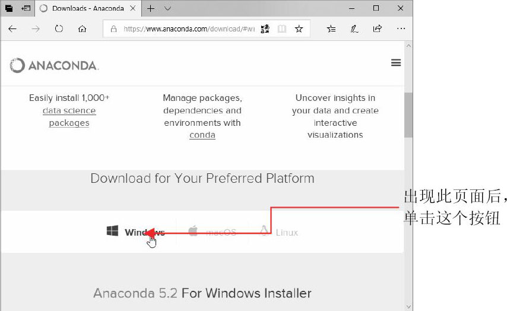
Task: Click the lock icon in the address bar
Action: click(x=113, y=29)
